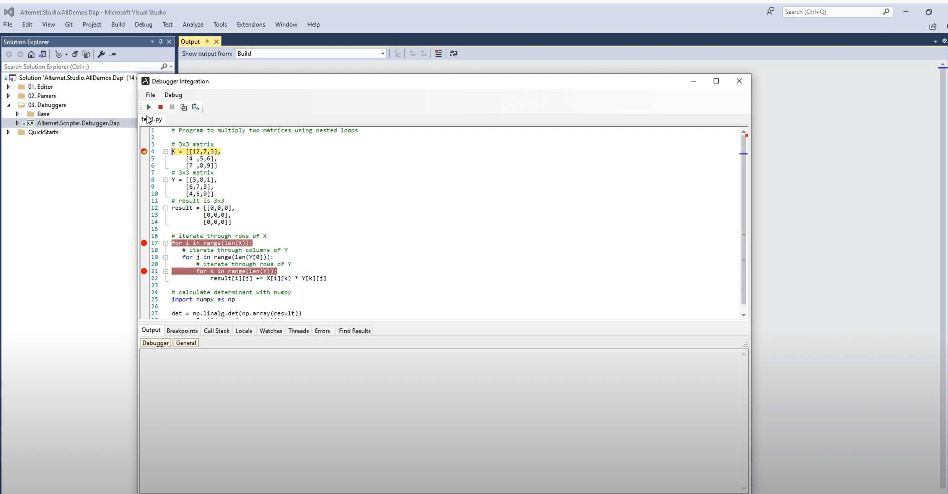Click code editor scroll down arrow
Screen dimensions: 948x494
pyautogui.click(x=743, y=315)
